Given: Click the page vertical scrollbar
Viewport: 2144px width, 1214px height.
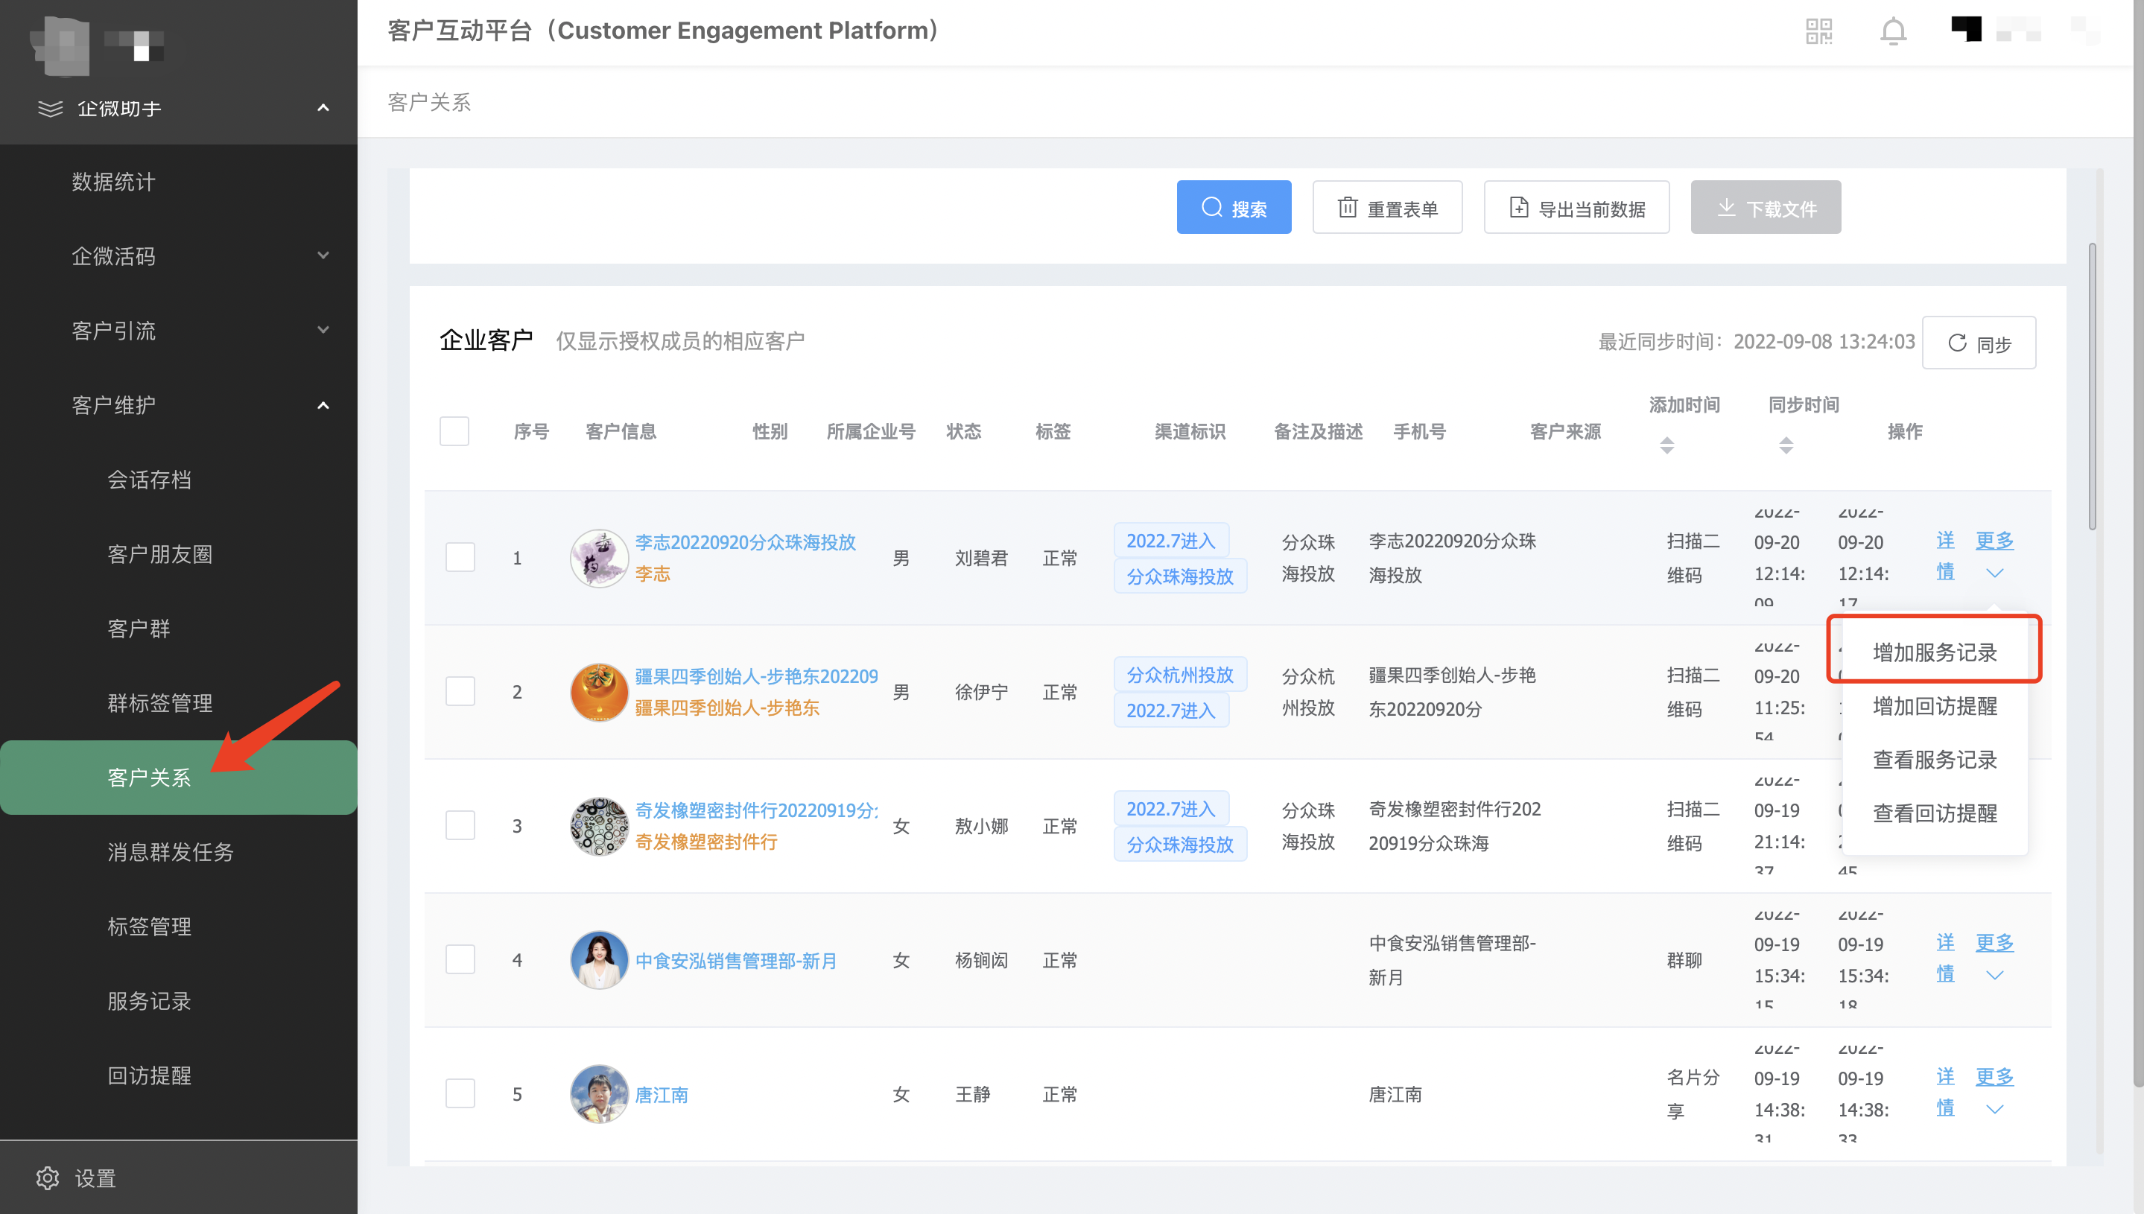Looking at the screenshot, I should click(x=2137, y=542).
